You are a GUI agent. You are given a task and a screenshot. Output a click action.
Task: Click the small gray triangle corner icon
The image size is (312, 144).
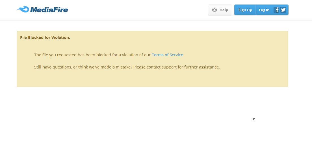254,119
